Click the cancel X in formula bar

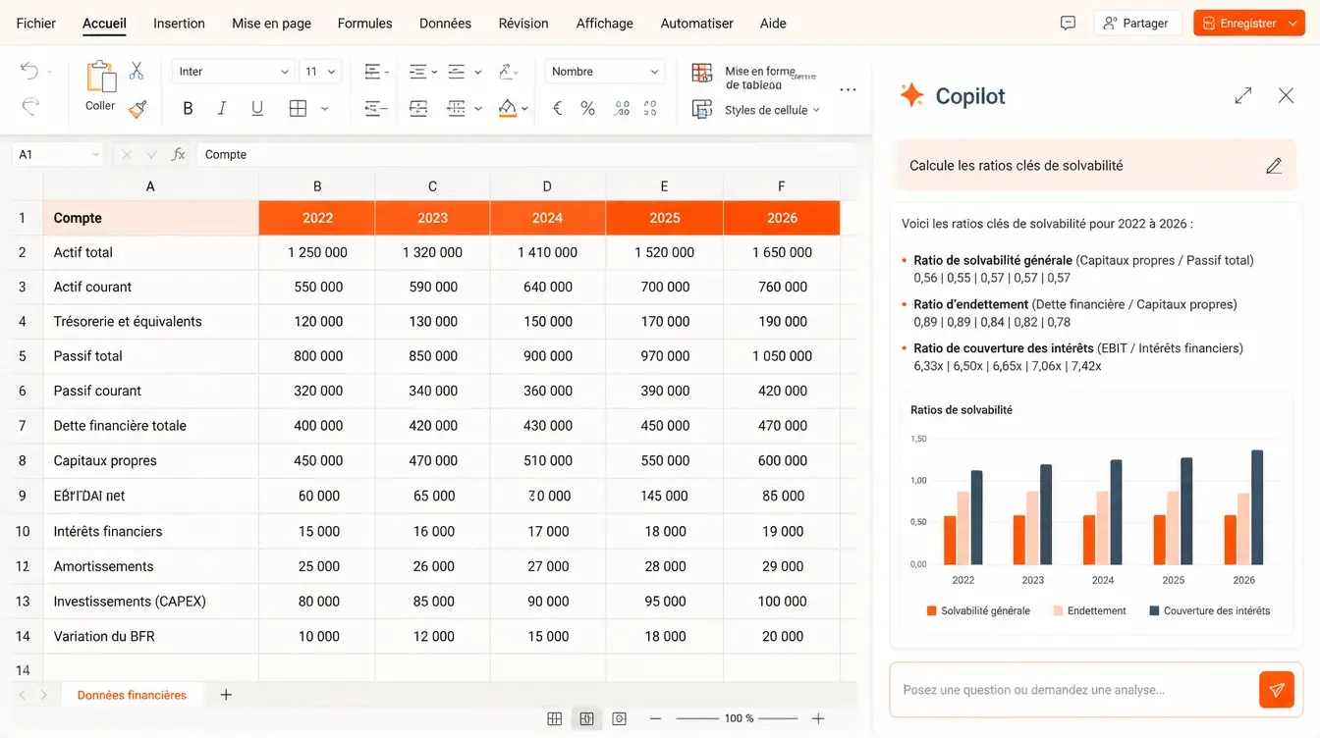click(126, 154)
